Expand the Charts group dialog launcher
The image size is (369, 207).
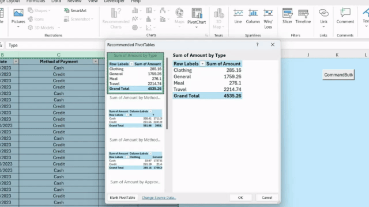point(206,35)
